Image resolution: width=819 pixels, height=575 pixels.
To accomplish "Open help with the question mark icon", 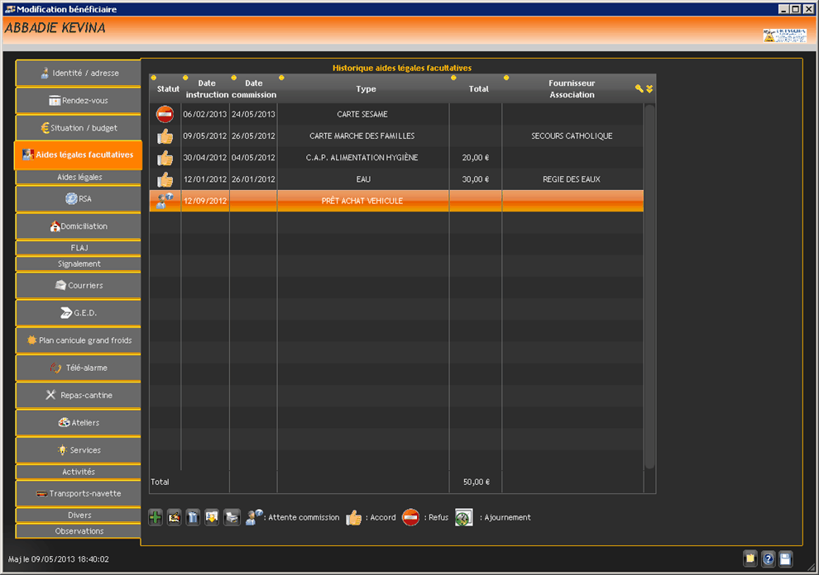I will (x=768, y=558).
